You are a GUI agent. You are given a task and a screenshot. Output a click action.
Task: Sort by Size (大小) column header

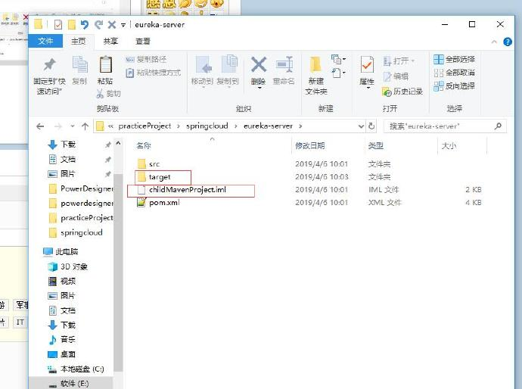449,145
